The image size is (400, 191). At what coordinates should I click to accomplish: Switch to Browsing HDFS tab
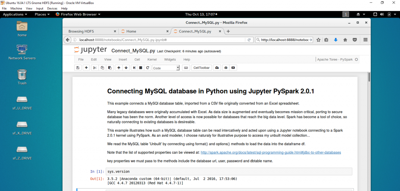point(81,31)
